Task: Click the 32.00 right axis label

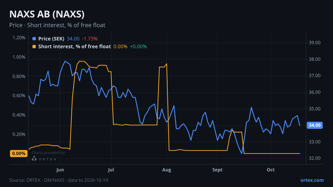Action: (x=315, y=158)
